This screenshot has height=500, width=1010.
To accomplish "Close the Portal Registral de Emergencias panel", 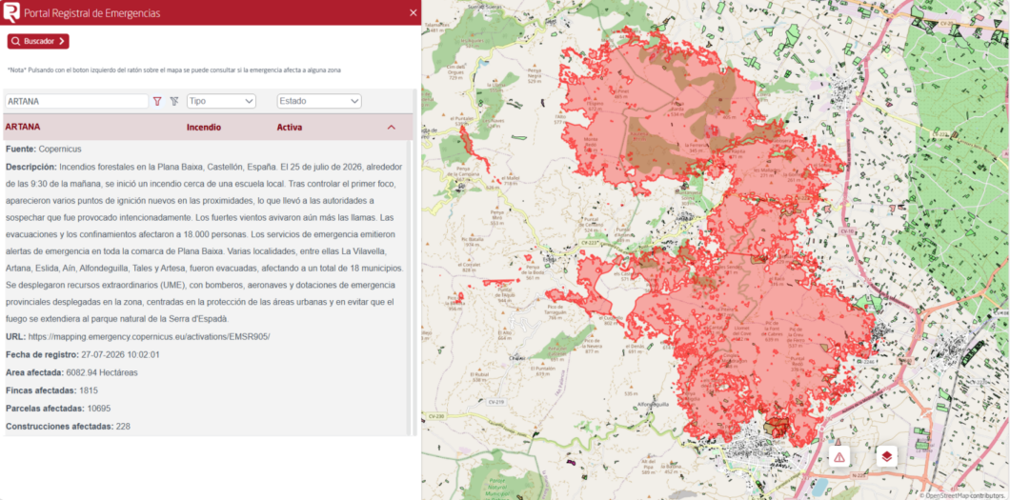I will tap(413, 13).
